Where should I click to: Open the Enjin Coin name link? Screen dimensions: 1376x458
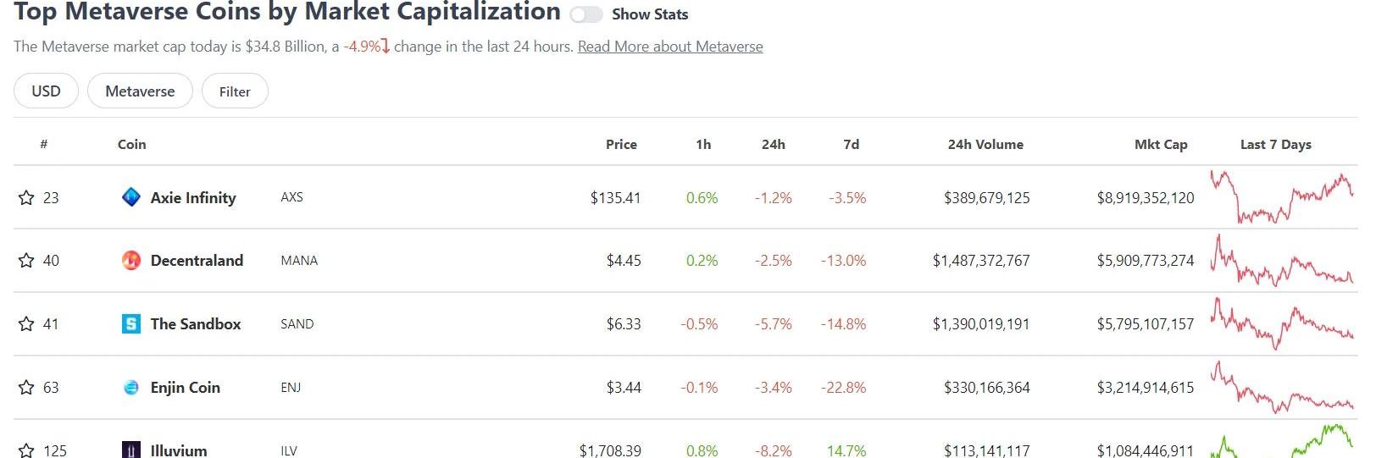tap(185, 388)
